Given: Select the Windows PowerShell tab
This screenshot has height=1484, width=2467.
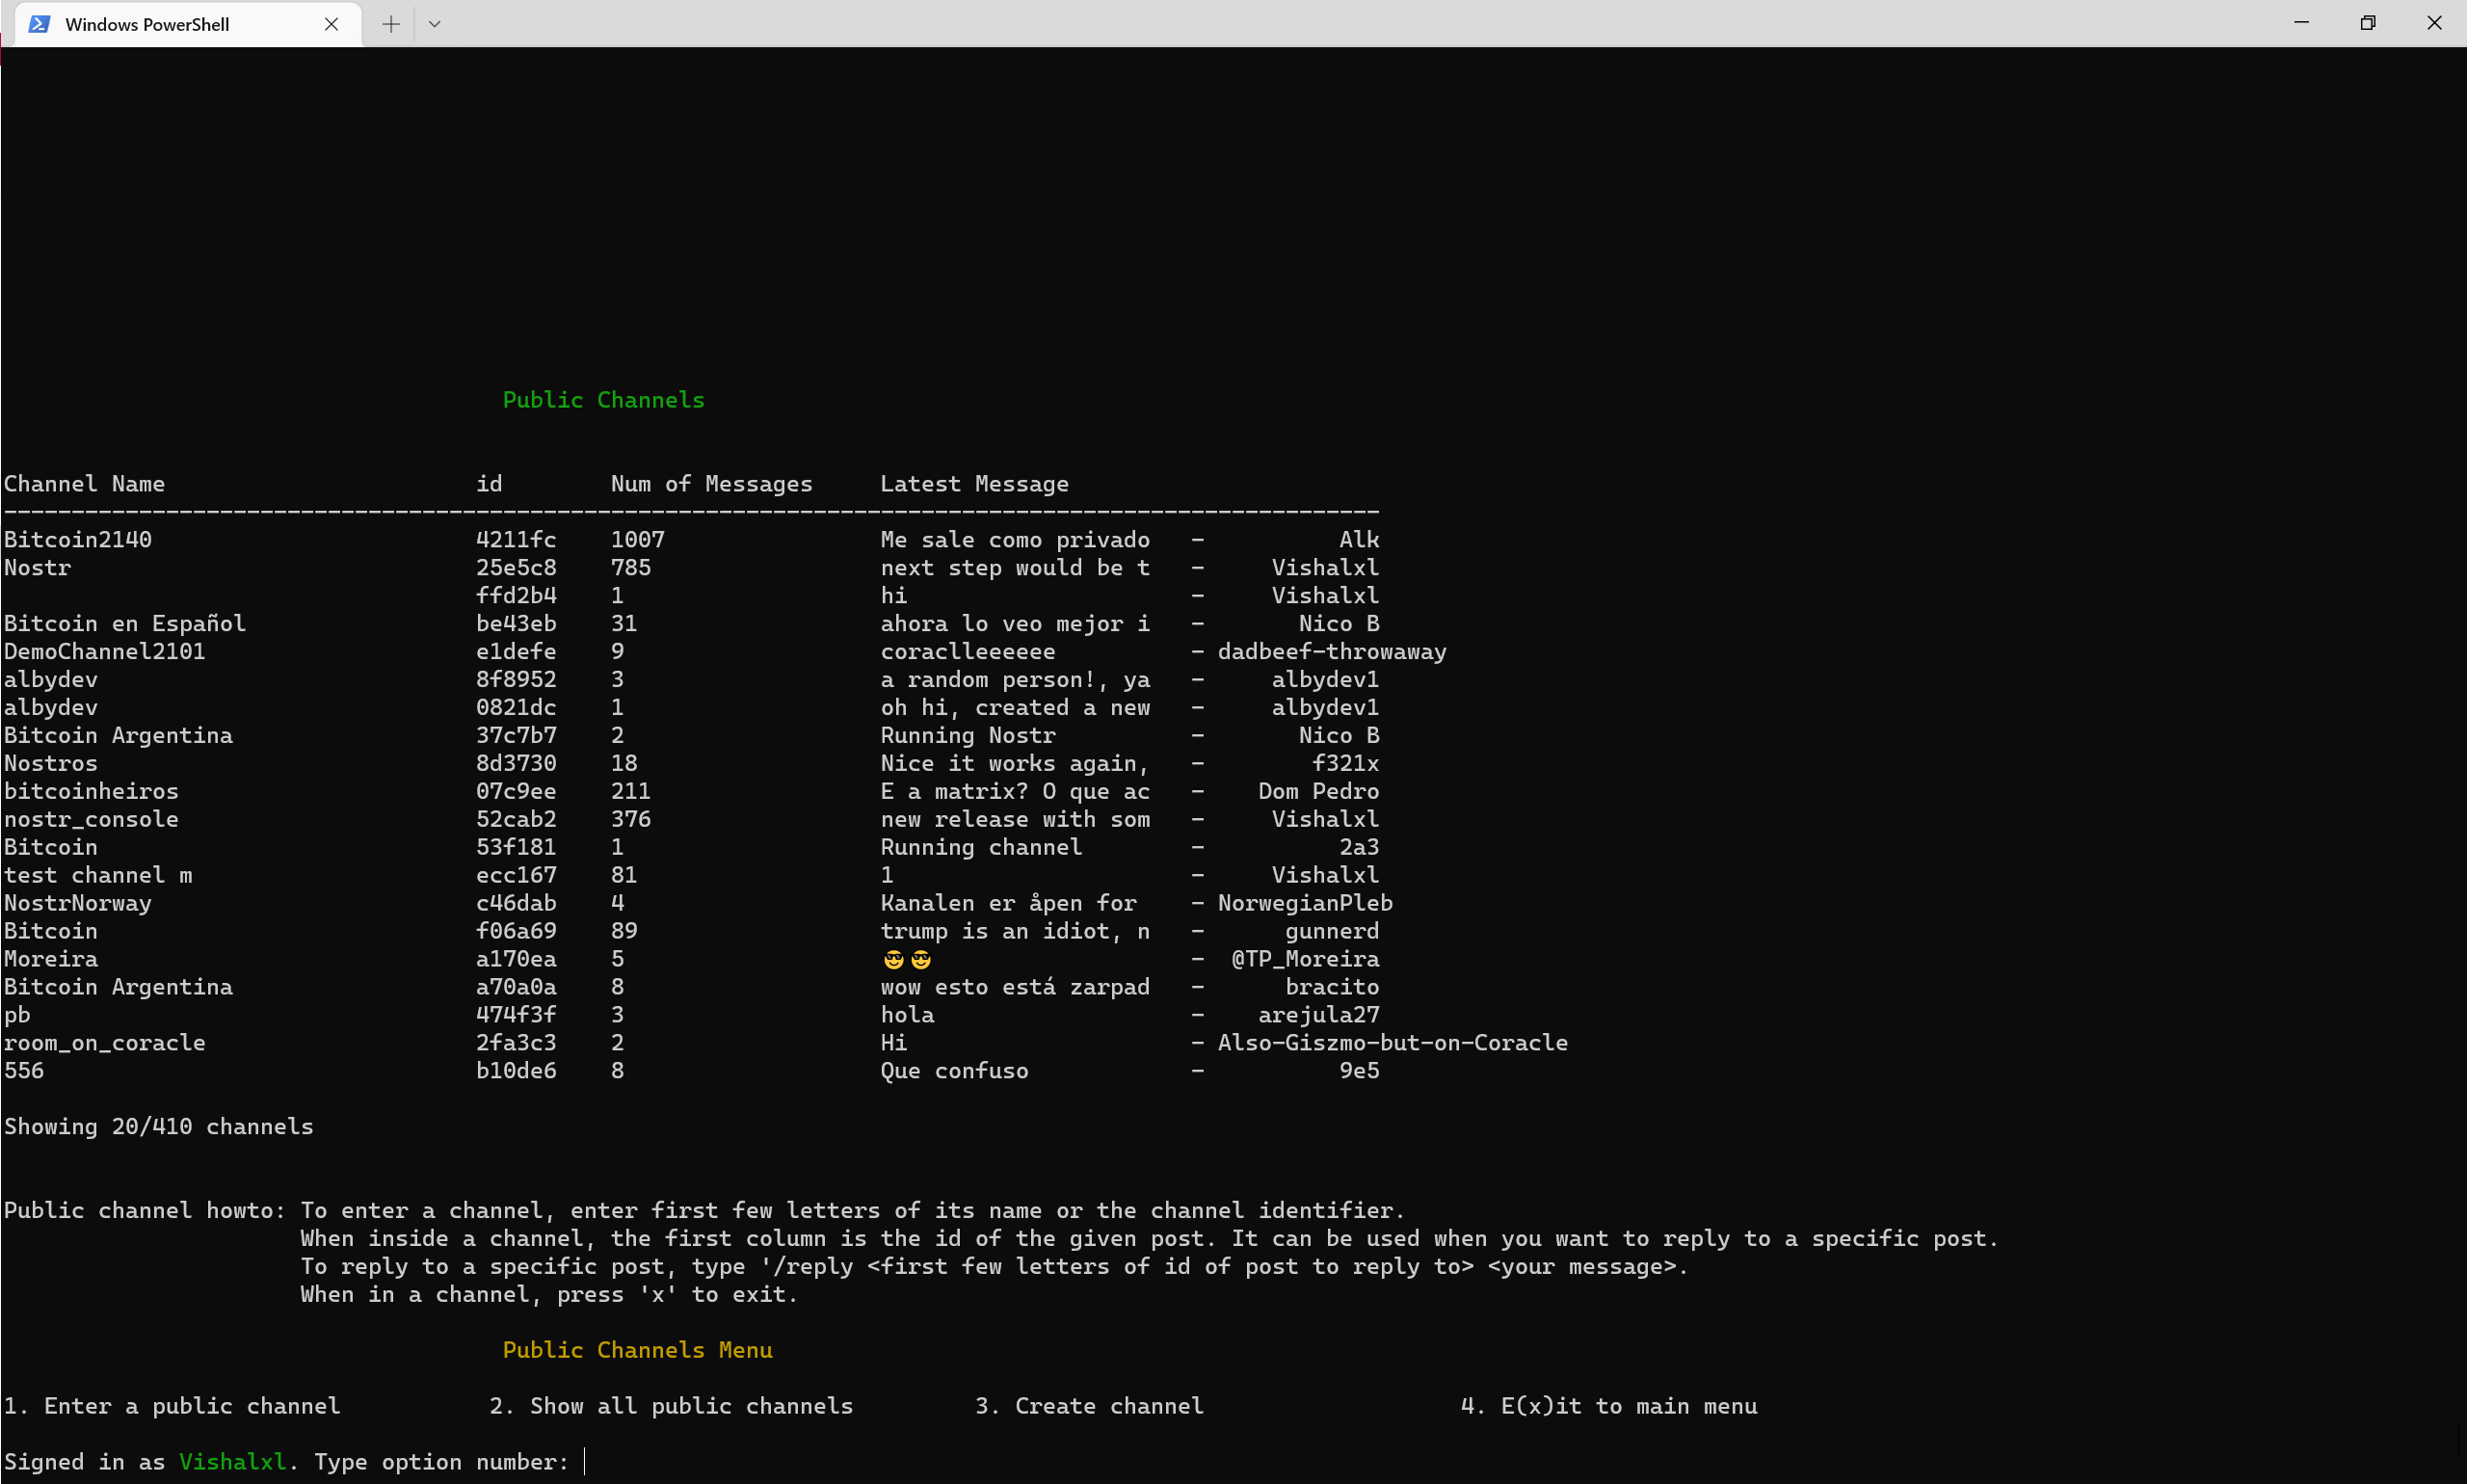Looking at the screenshot, I should [147, 24].
